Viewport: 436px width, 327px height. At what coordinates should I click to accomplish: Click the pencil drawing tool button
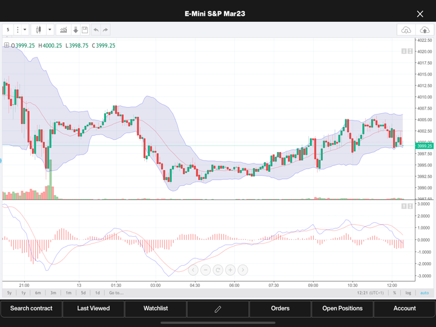coord(218,309)
